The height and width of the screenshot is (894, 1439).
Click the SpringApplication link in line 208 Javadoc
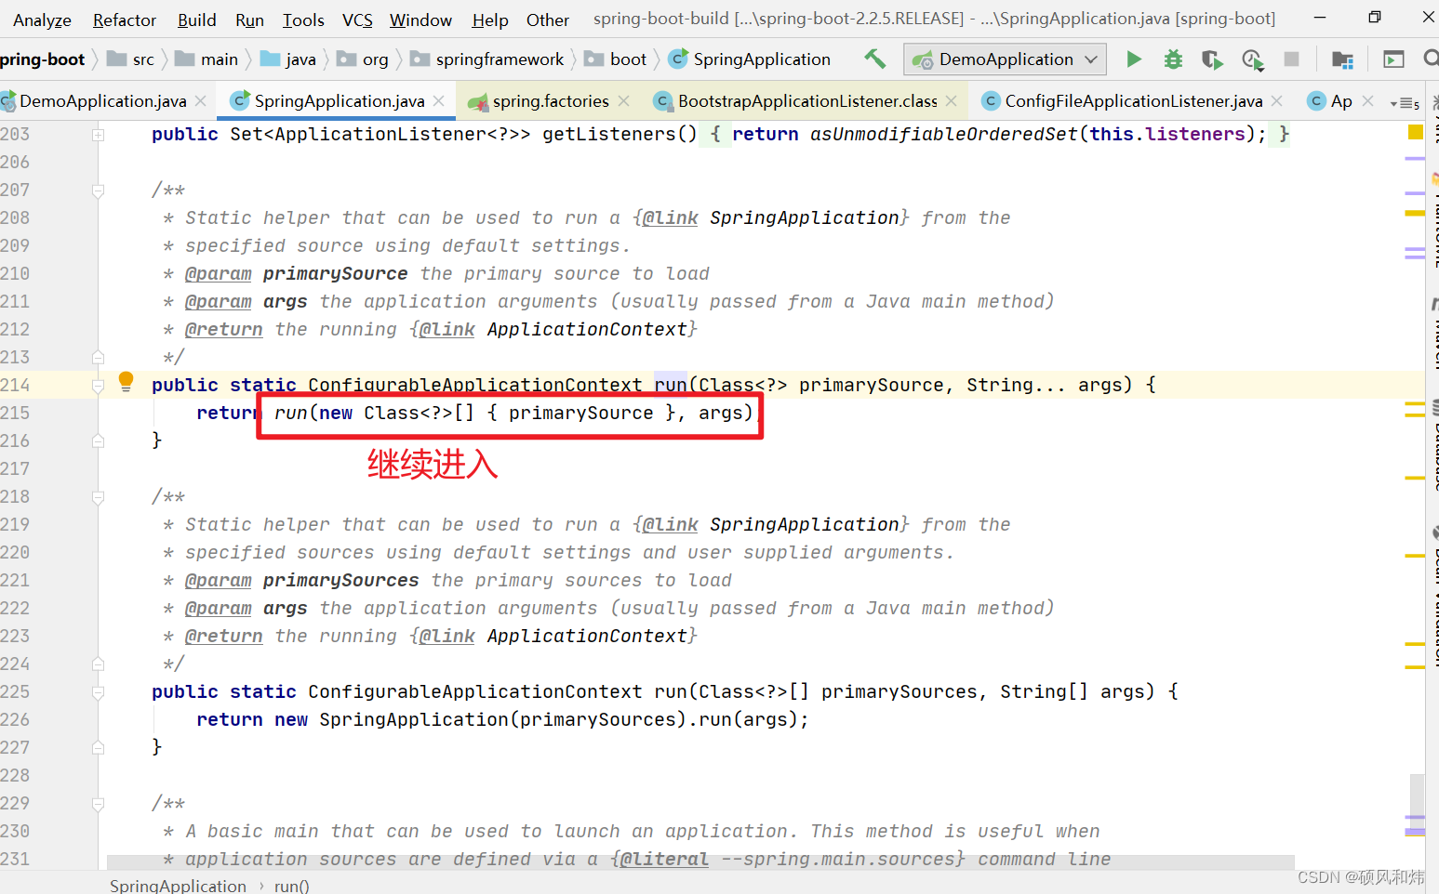(x=805, y=217)
